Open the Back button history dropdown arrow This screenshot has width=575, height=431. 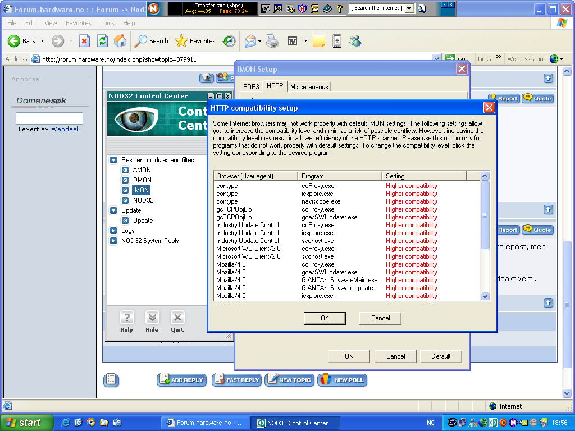point(43,41)
